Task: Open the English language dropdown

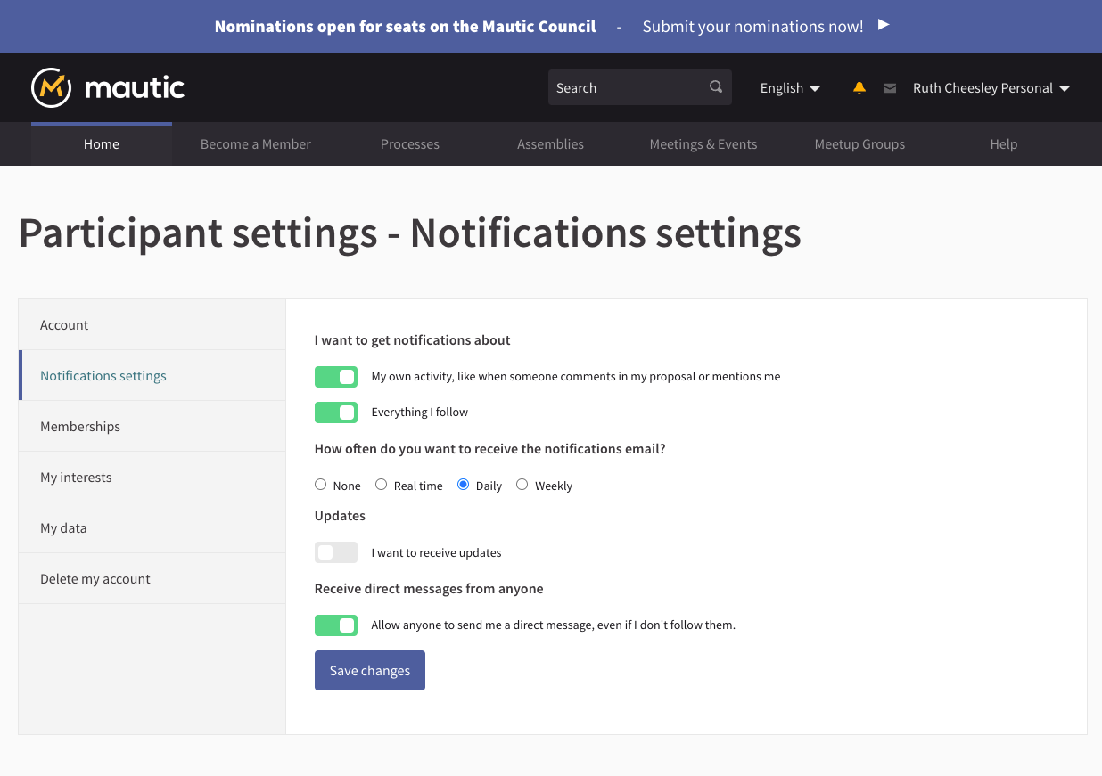Action: (789, 88)
